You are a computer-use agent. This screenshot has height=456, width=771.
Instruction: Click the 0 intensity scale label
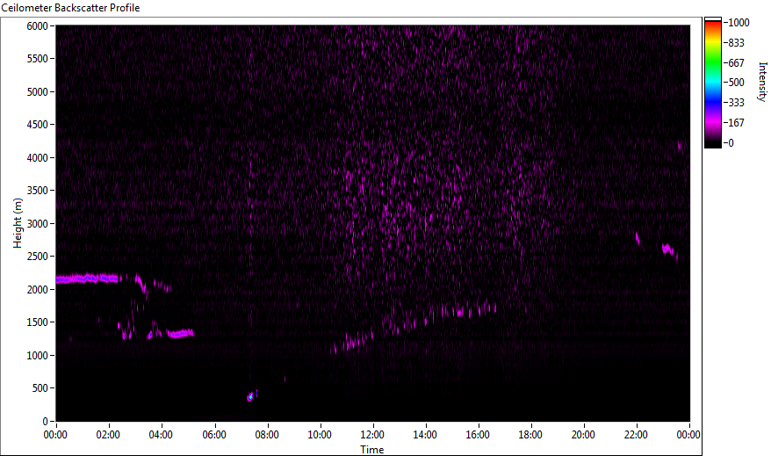[731, 143]
